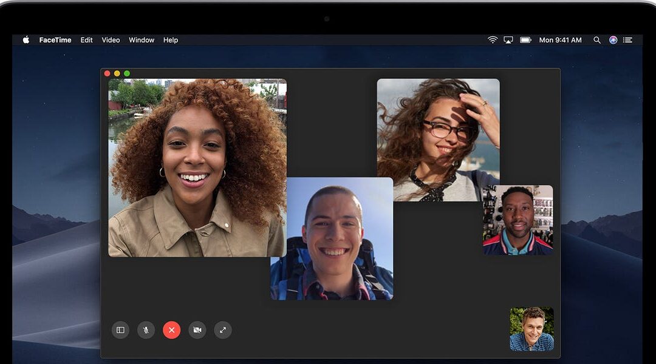Mute the microphone
Viewport: 656px width, 364px height.
coord(146,330)
